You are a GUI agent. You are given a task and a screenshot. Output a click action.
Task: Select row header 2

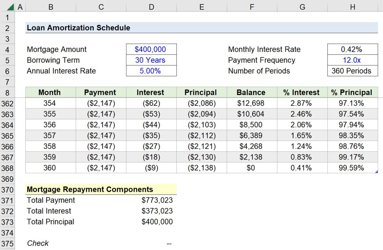click(x=7, y=28)
